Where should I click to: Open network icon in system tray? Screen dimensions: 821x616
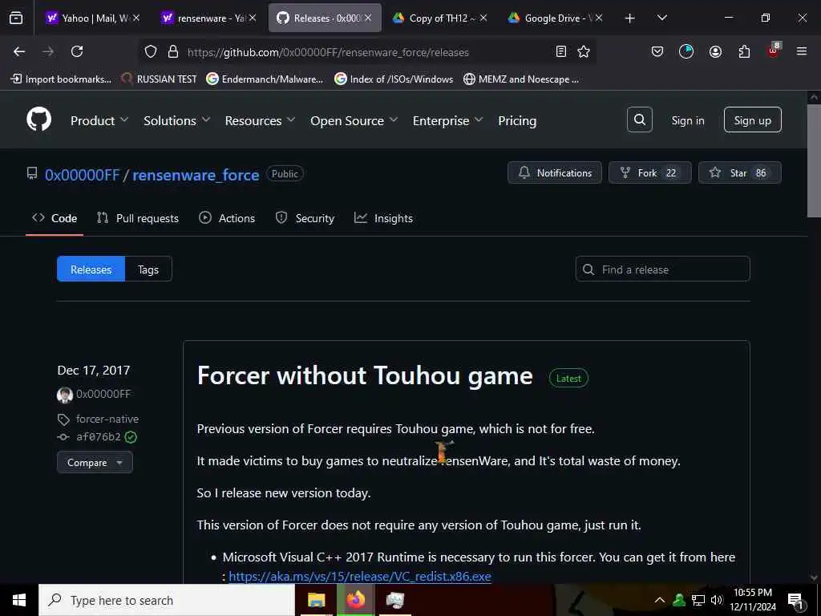(x=698, y=600)
